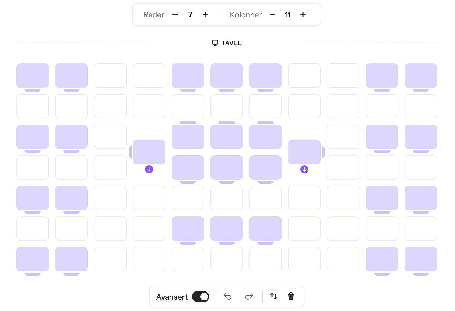Select the filled desk in row 7, column 1
Viewport: 455px width, 311px height.
tap(33, 259)
